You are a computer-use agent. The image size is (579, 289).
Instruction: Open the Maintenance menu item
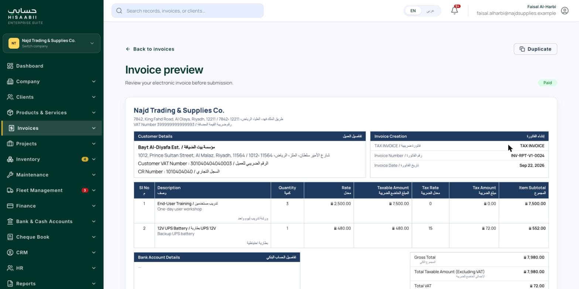[52, 175]
